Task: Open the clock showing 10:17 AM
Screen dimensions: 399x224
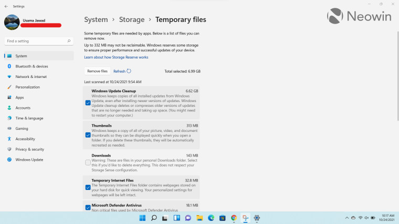Action: 387,218
